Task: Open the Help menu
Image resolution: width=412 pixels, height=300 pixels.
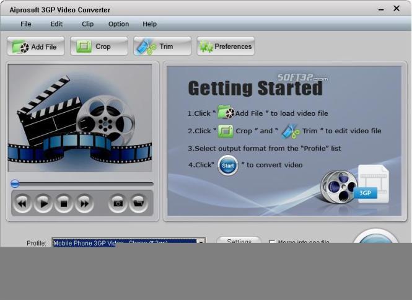Action: (x=149, y=24)
